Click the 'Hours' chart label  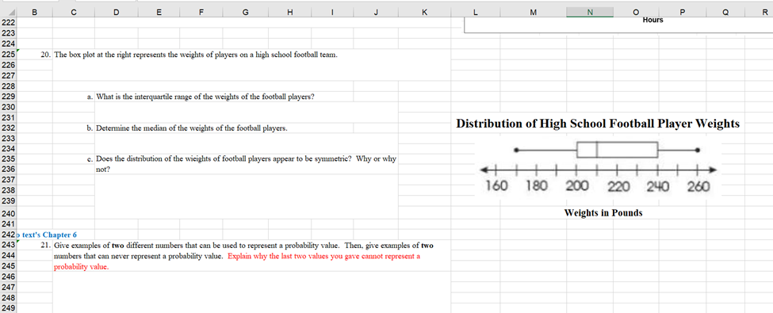652,21
